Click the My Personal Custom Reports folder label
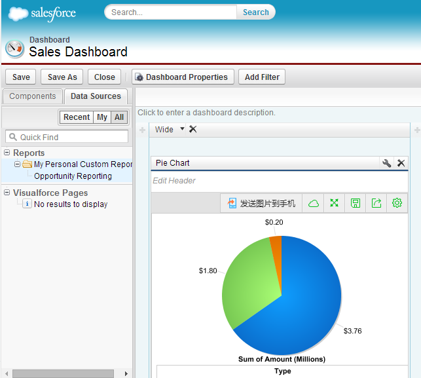The height and width of the screenshot is (378, 421). (83, 164)
